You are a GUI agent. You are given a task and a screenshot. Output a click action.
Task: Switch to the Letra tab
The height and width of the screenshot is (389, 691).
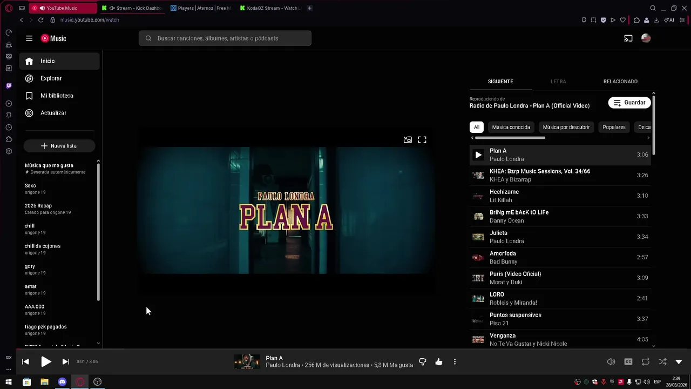point(558,82)
